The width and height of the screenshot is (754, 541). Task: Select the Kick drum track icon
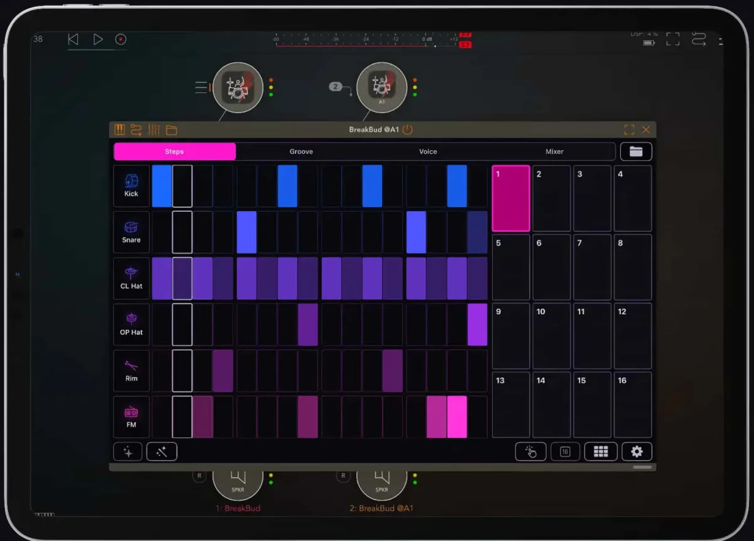pyautogui.click(x=131, y=186)
